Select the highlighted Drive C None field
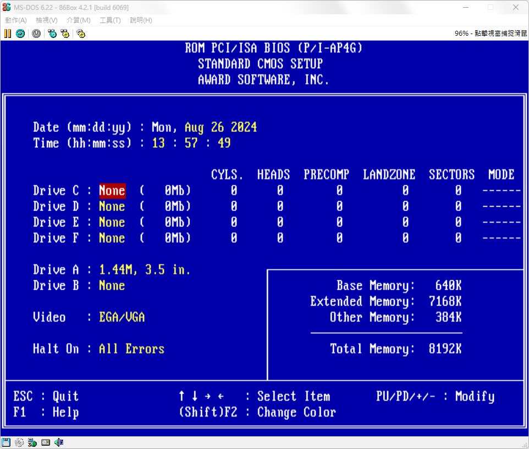Image resolution: width=529 pixels, height=449 pixels. pos(112,191)
